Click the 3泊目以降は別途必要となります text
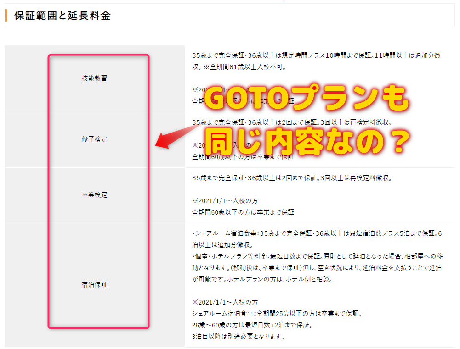 [239, 337]
